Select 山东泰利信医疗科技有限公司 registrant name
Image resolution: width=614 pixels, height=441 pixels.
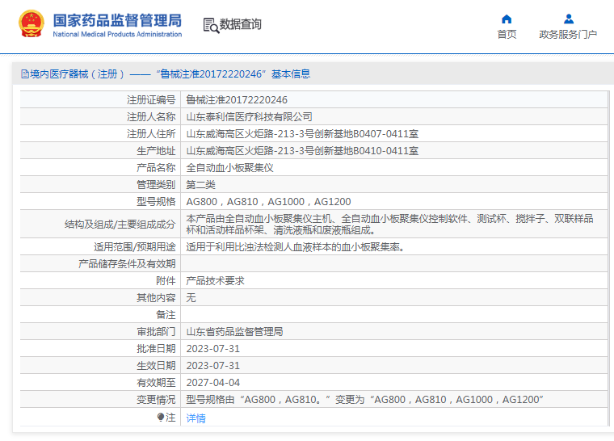click(249, 117)
